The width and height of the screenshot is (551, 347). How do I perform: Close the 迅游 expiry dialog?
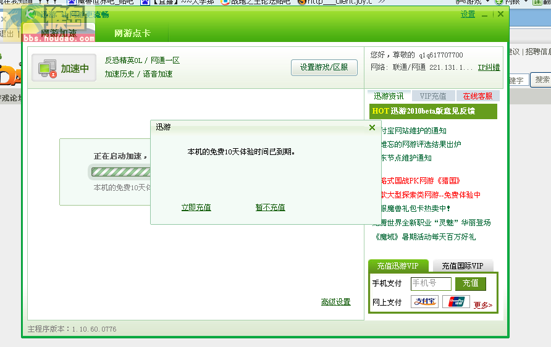tap(372, 127)
